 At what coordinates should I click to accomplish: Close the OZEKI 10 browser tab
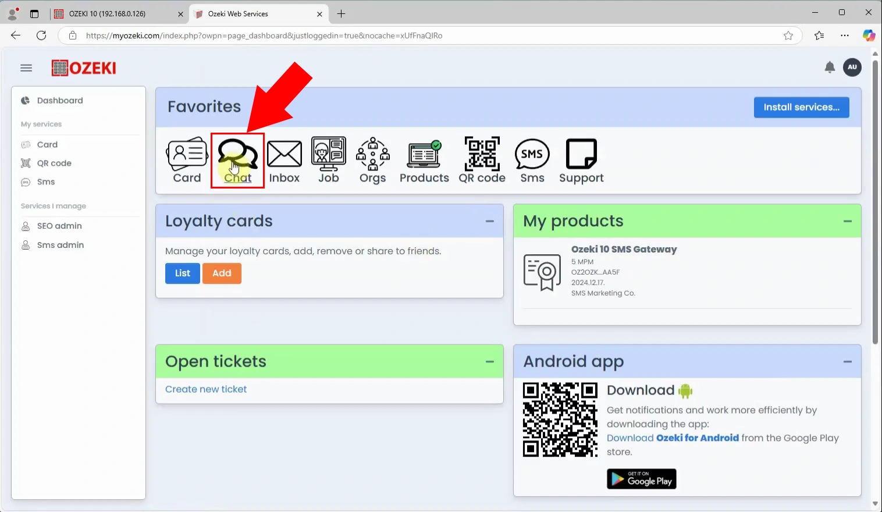(x=180, y=14)
